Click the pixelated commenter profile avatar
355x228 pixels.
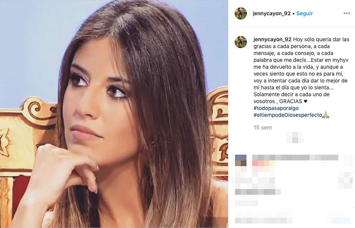241,160
